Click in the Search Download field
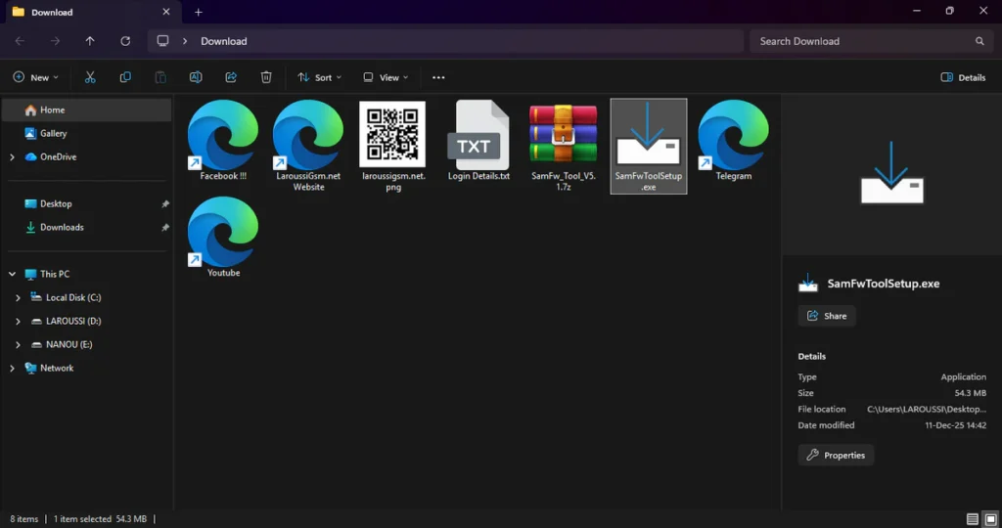 coord(861,41)
